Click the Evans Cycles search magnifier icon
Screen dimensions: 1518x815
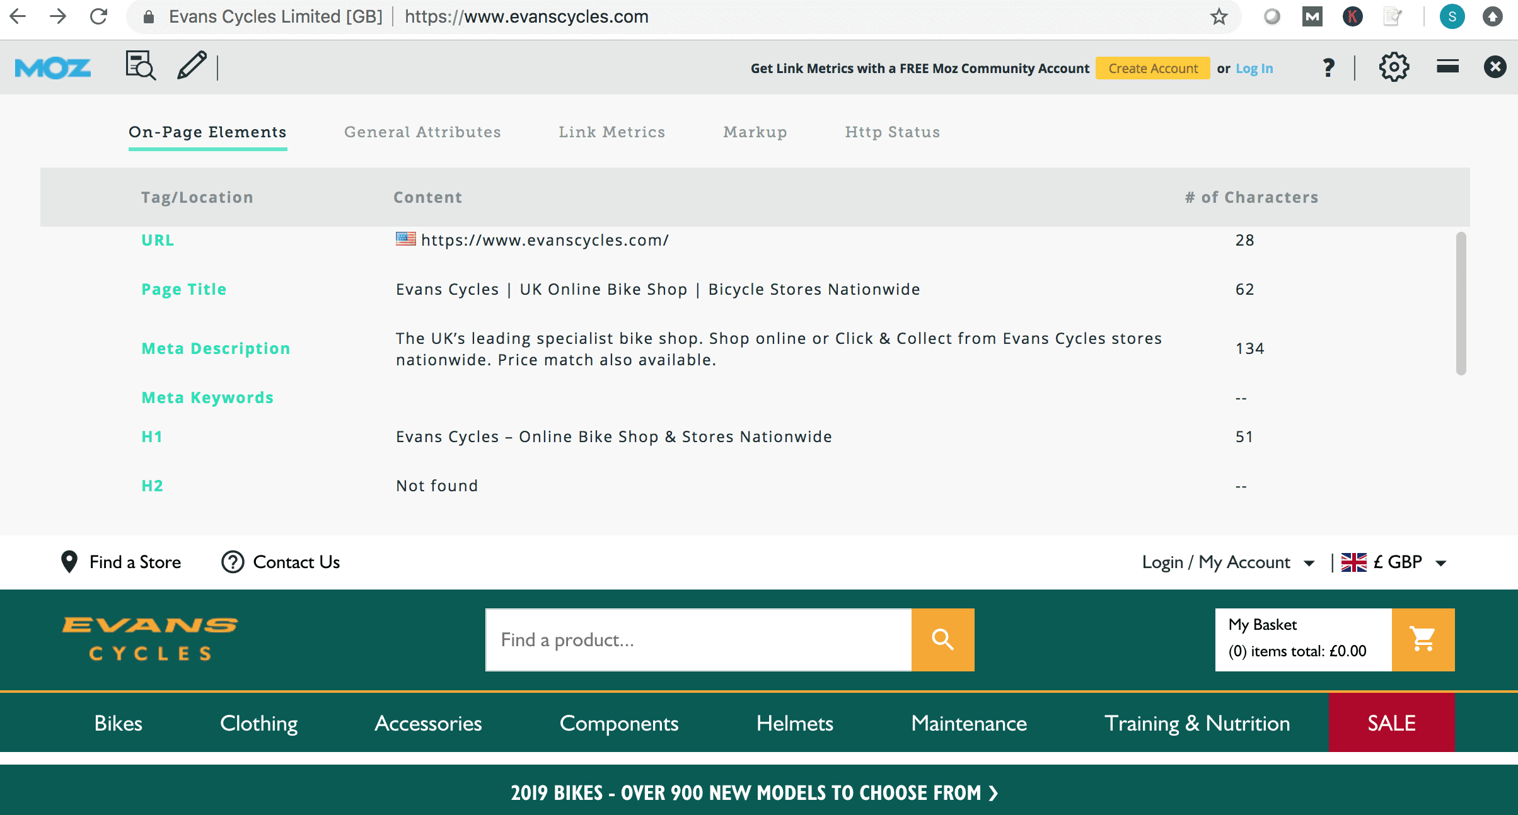click(x=943, y=639)
